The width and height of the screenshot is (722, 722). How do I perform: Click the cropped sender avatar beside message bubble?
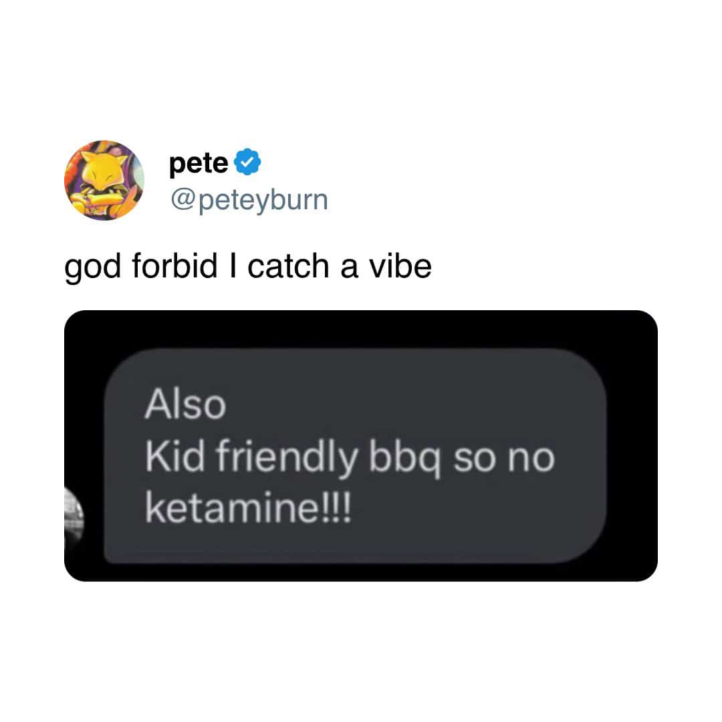click(x=74, y=514)
